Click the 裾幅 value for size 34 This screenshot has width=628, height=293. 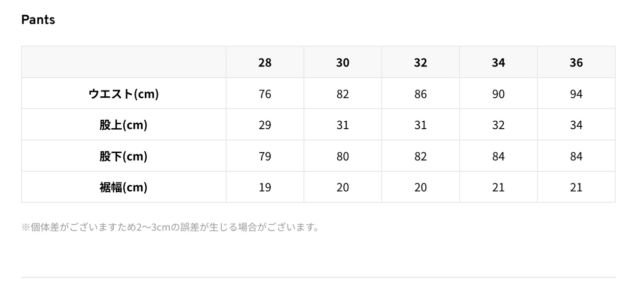[x=498, y=187]
